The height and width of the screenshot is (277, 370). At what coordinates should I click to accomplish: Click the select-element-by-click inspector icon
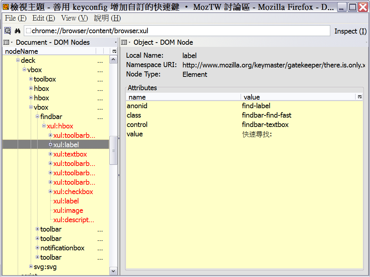point(8,31)
